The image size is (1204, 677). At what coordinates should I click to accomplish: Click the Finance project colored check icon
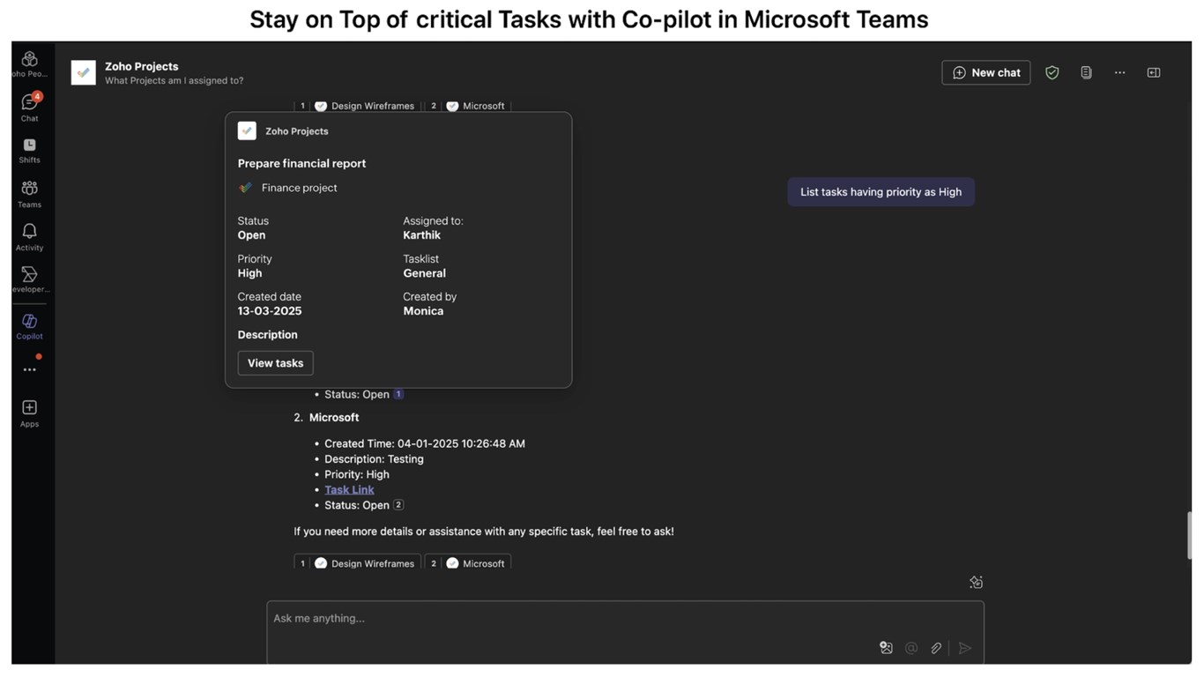tap(245, 188)
